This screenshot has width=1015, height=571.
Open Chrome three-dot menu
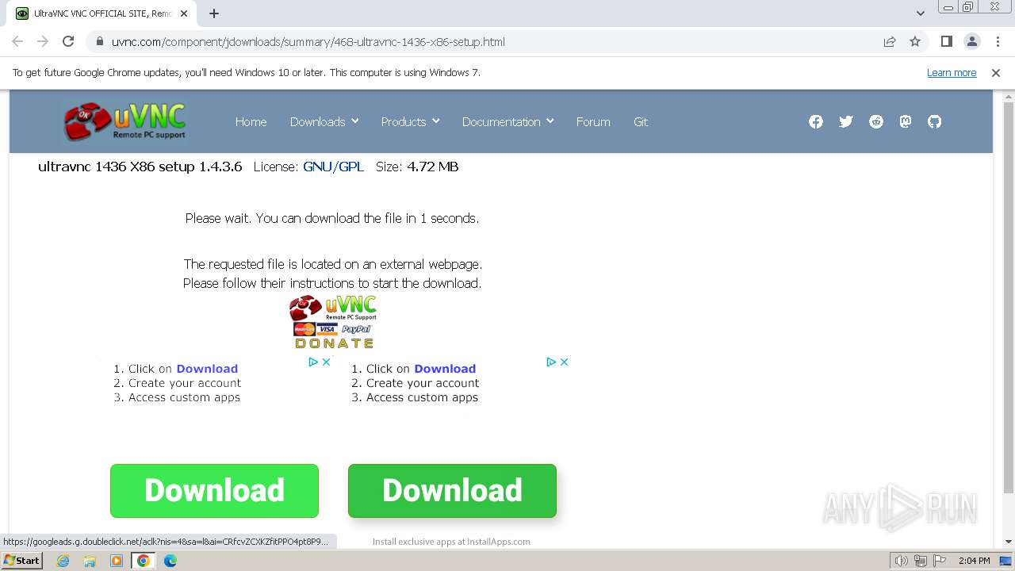(x=998, y=41)
